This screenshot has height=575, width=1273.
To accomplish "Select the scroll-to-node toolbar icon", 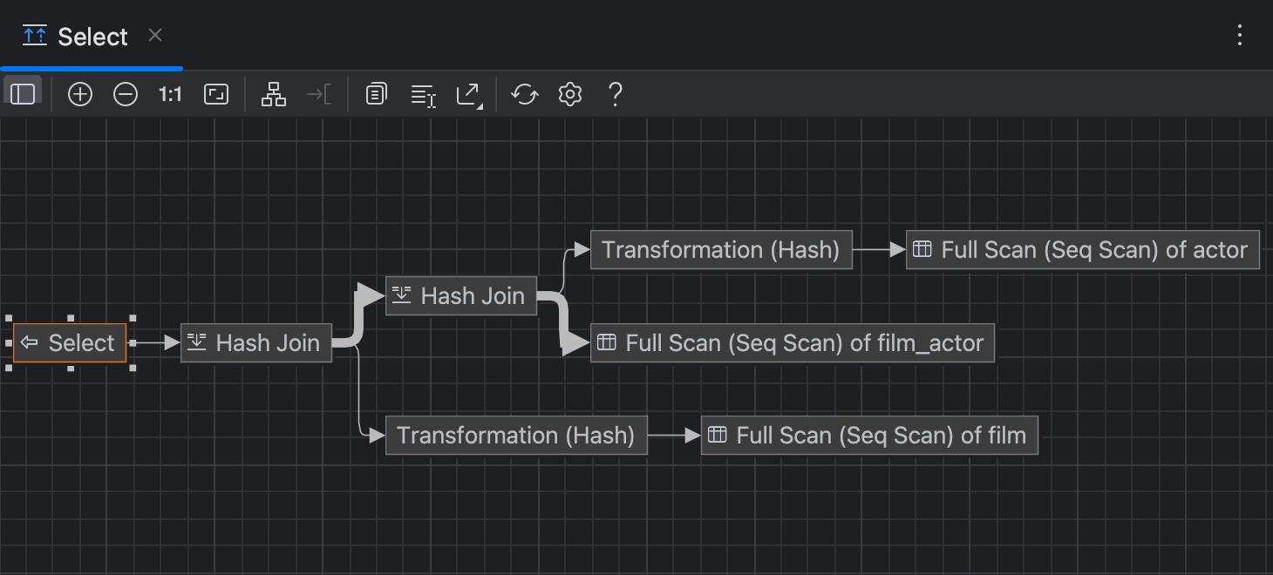I will [318, 93].
